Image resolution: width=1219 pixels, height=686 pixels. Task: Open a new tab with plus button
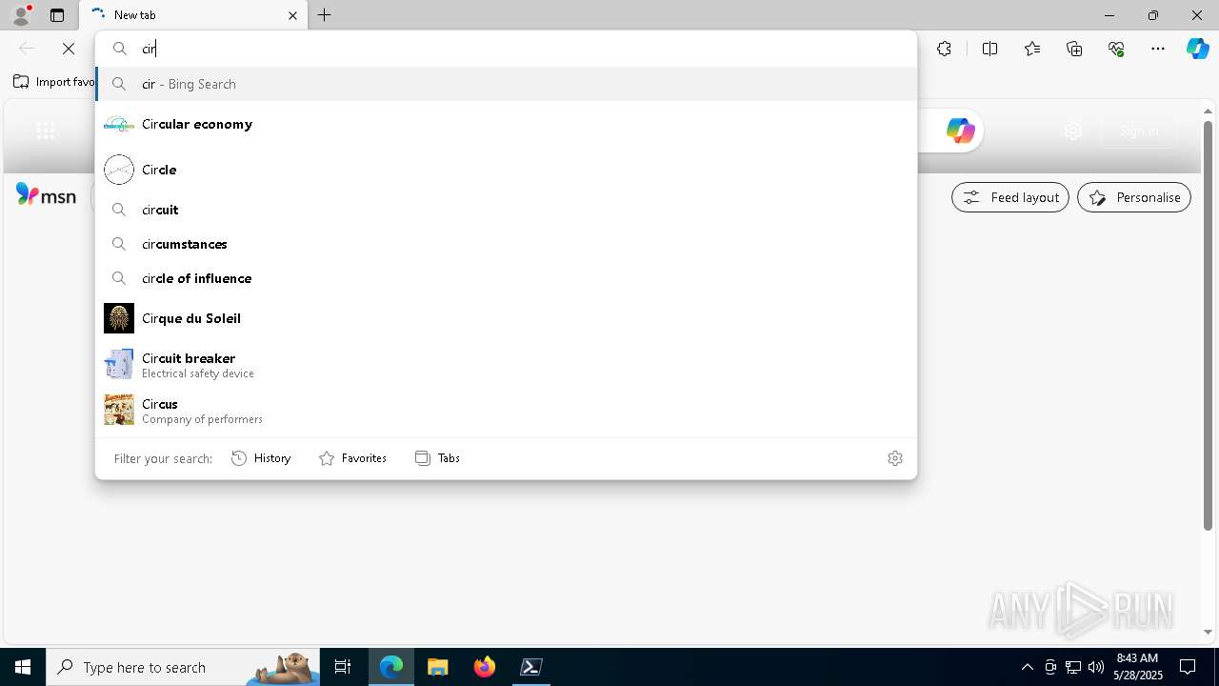(325, 15)
